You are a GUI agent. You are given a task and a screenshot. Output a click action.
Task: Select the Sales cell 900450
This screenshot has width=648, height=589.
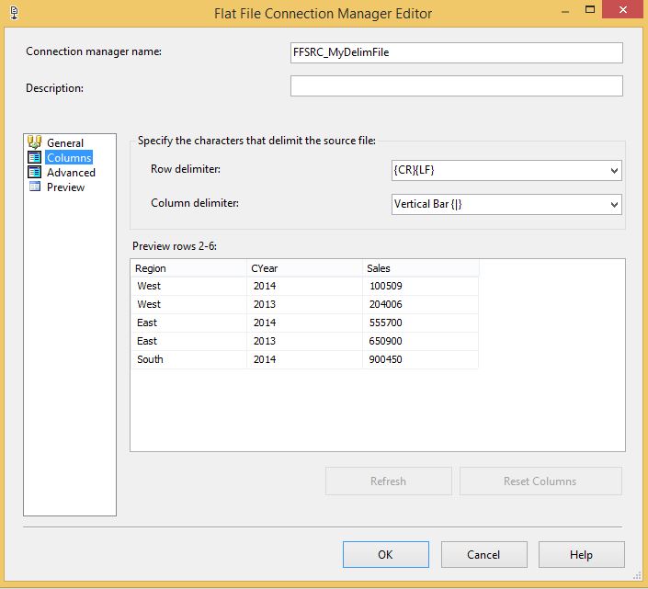384,359
